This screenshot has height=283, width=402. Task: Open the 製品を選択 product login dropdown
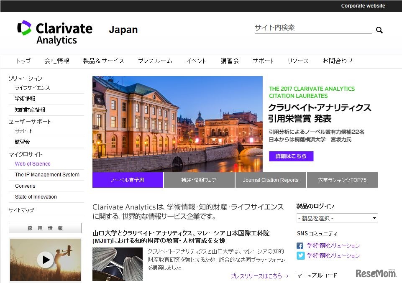pyautogui.click(x=337, y=218)
